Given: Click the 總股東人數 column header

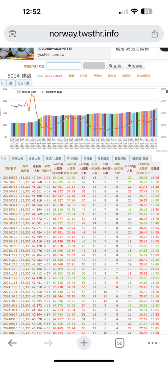Looking at the screenshot, I should (36, 168).
